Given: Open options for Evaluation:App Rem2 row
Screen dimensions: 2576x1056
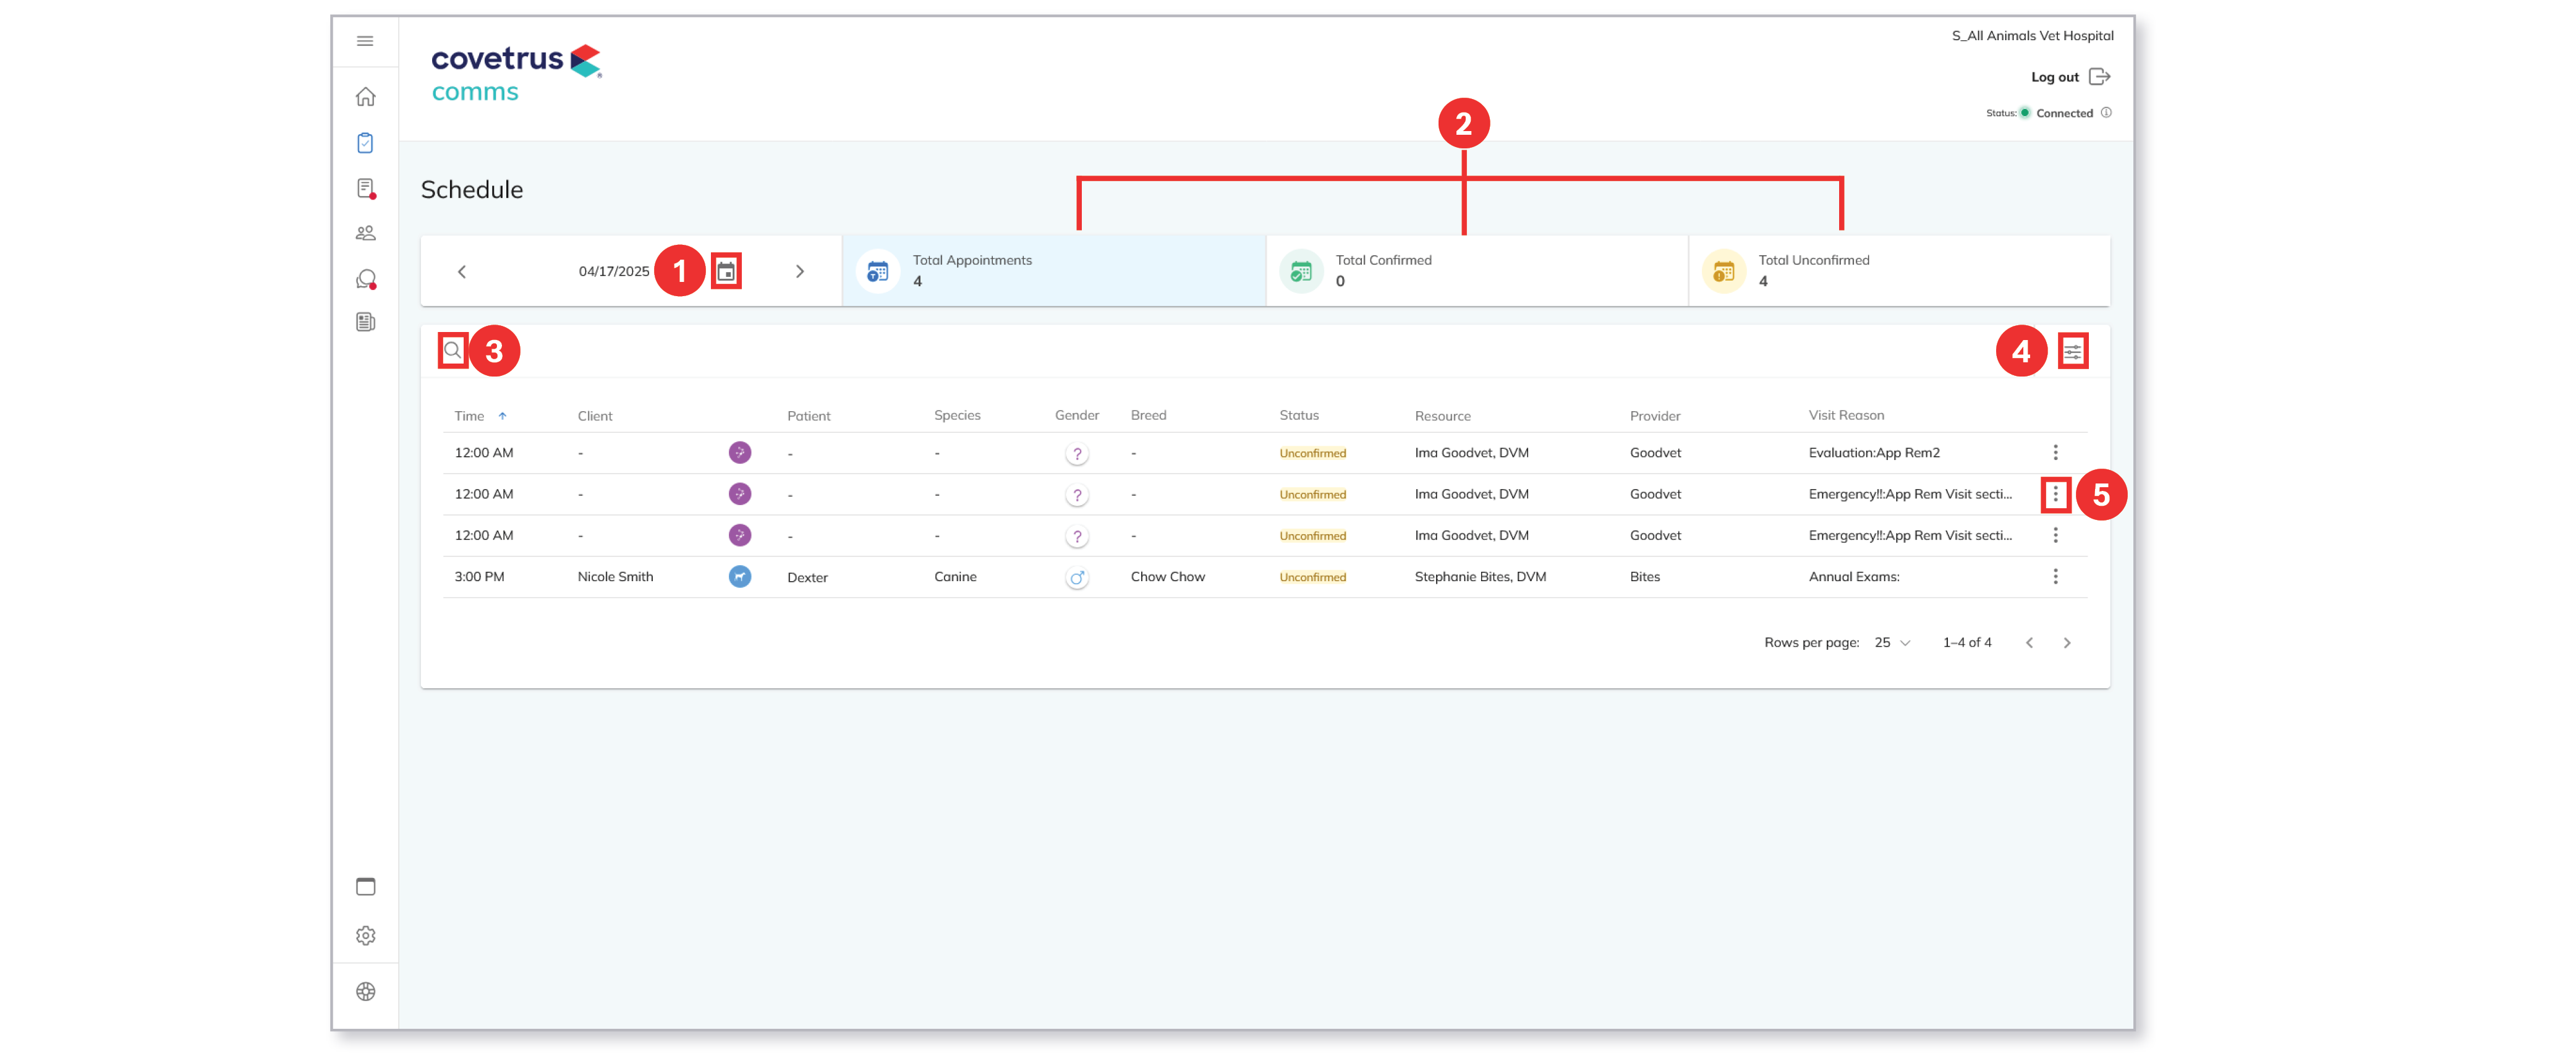Looking at the screenshot, I should click(2055, 453).
